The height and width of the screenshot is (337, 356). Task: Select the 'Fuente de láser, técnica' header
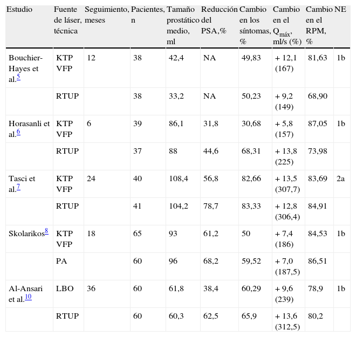click(67, 20)
